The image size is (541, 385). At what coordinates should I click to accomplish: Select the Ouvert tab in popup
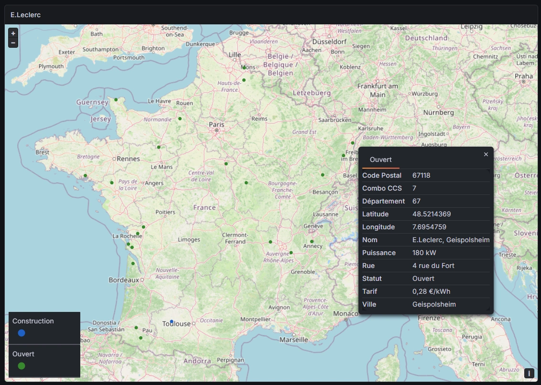(380, 160)
